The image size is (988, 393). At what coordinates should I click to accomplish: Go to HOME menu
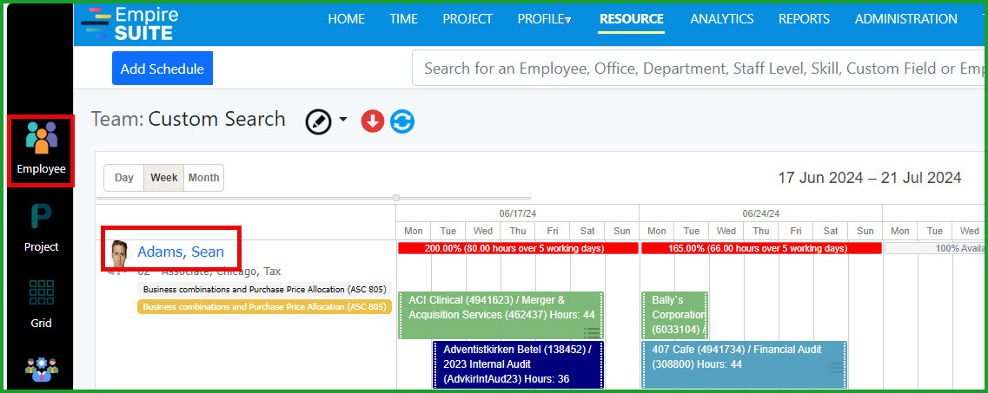point(346,19)
